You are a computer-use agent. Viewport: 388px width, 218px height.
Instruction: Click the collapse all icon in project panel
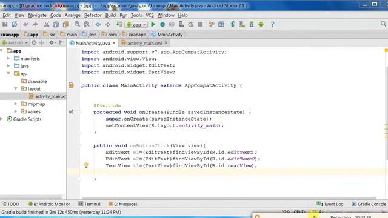42,42
